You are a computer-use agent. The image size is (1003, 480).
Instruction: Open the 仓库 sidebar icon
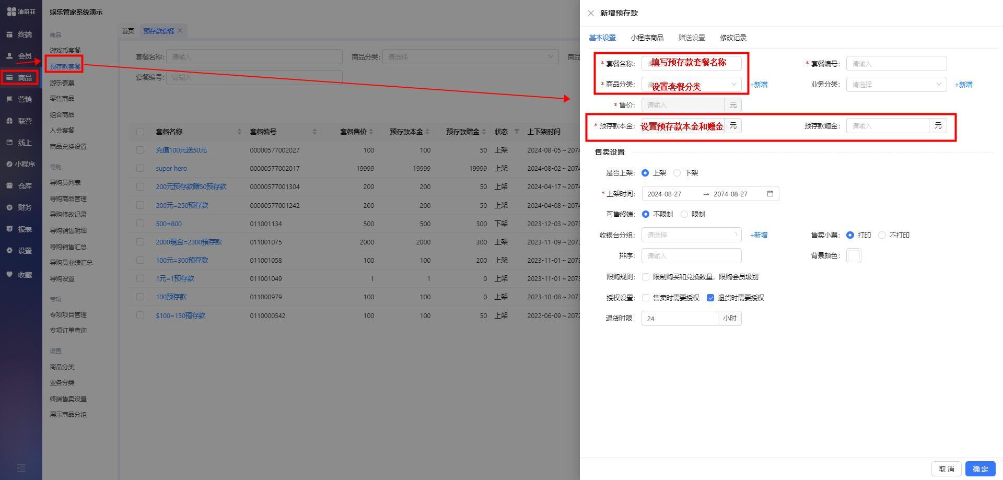[x=9, y=186]
